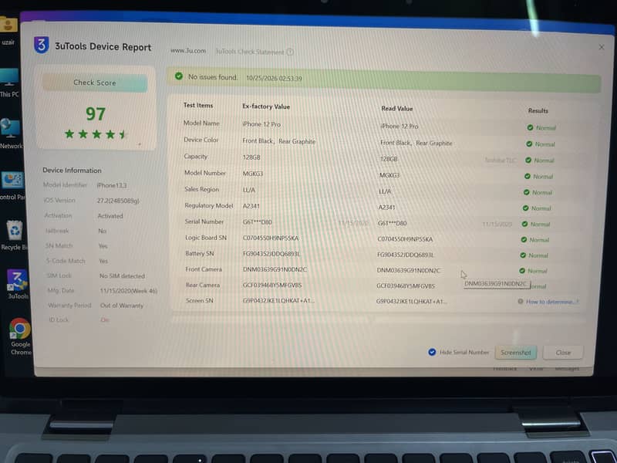Click the Activation value "Activated"
The width and height of the screenshot is (617, 463).
click(x=110, y=216)
